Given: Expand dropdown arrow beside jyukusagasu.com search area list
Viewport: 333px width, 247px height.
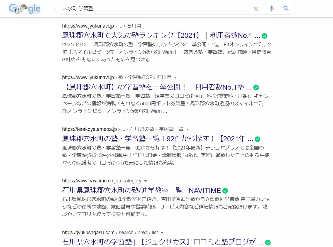Looking at the screenshot, I should (162, 233).
